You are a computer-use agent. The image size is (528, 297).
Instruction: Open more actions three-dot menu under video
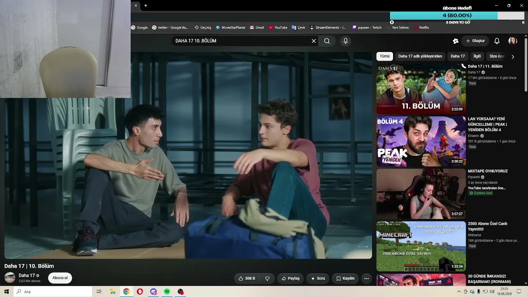[366, 278]
